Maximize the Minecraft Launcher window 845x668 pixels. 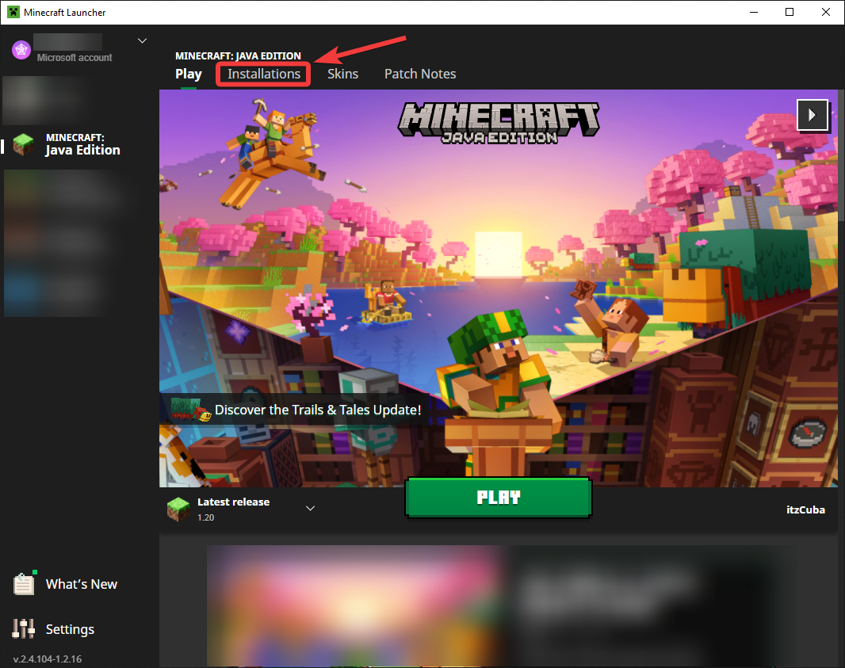[x=790, y=12]
